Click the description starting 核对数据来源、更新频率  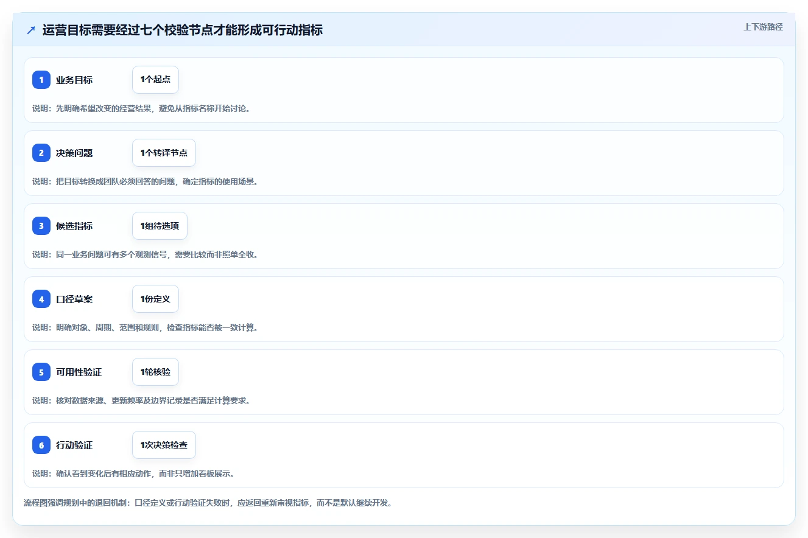(x=141, y=400)
